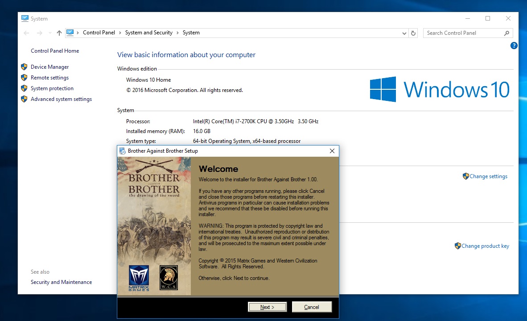The height and width of the screenshot is (321, 527).
Task: Minimize the System window
Action: pos(468,18)
